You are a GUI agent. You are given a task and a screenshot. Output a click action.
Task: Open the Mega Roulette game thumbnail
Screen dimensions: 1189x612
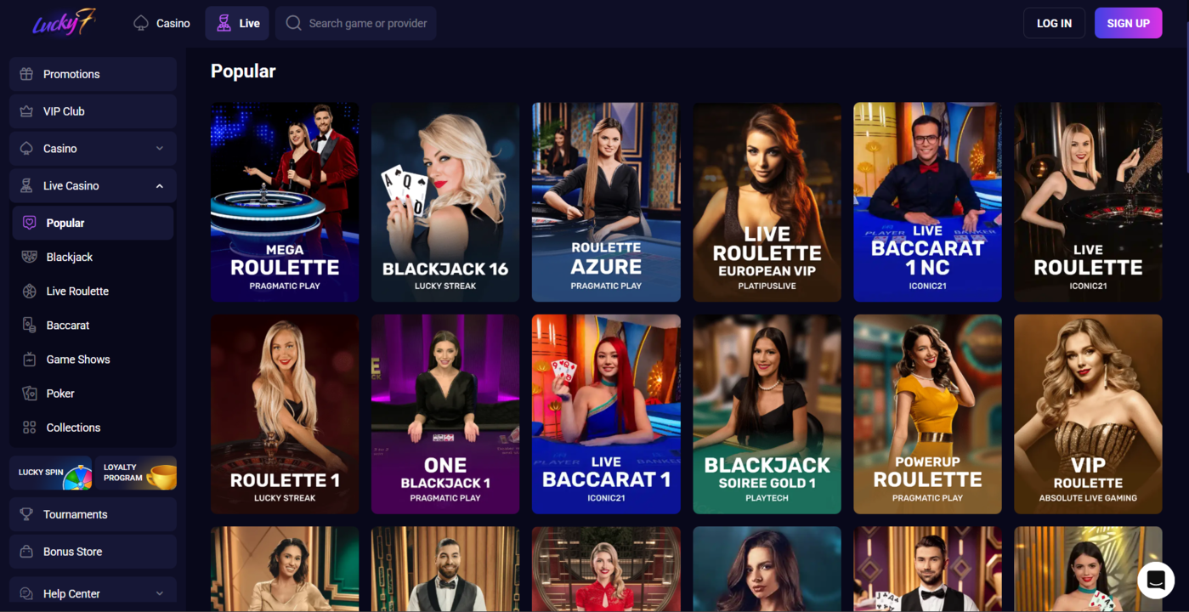pyautogui.click(x=285, y=202)
